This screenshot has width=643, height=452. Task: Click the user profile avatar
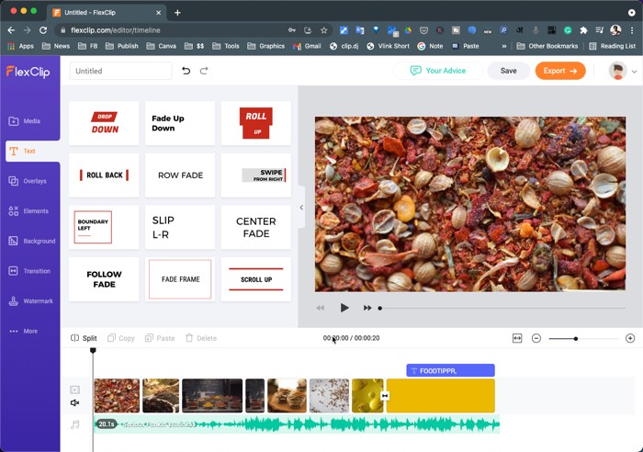coord(617,71)
